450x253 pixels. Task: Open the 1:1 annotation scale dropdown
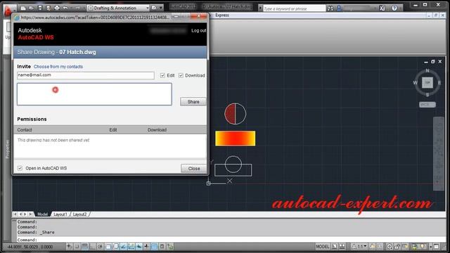tap(359, 247)
